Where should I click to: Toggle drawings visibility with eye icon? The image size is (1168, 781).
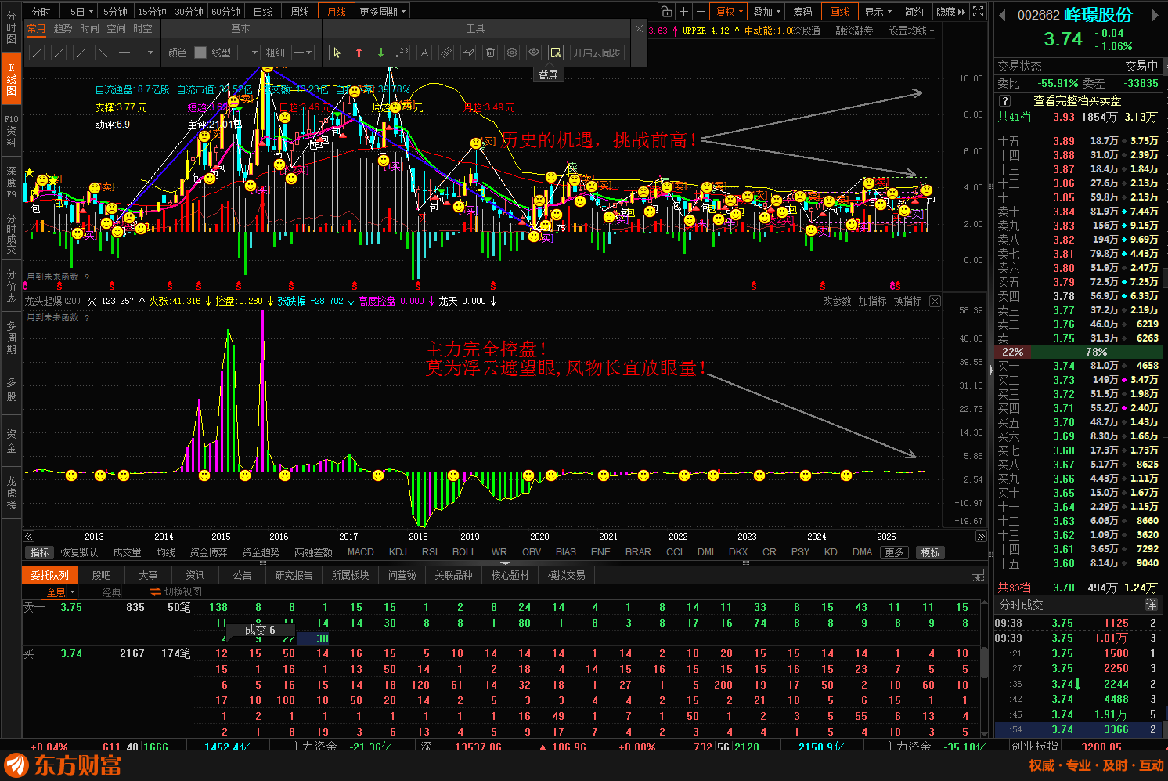point(534,52)
